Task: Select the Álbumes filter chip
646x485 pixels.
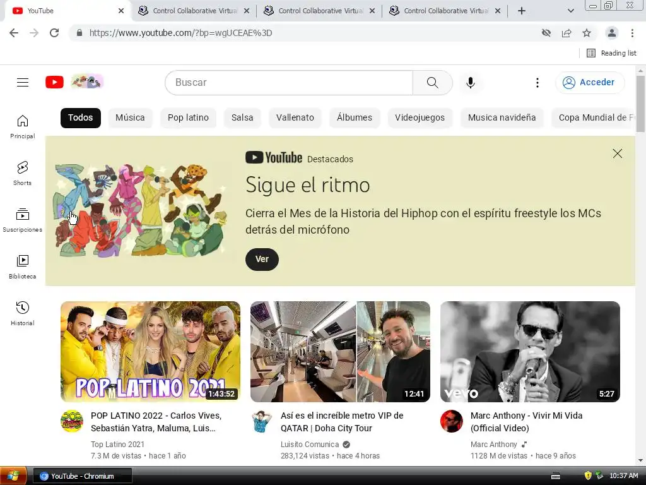Action: (355, 117)
